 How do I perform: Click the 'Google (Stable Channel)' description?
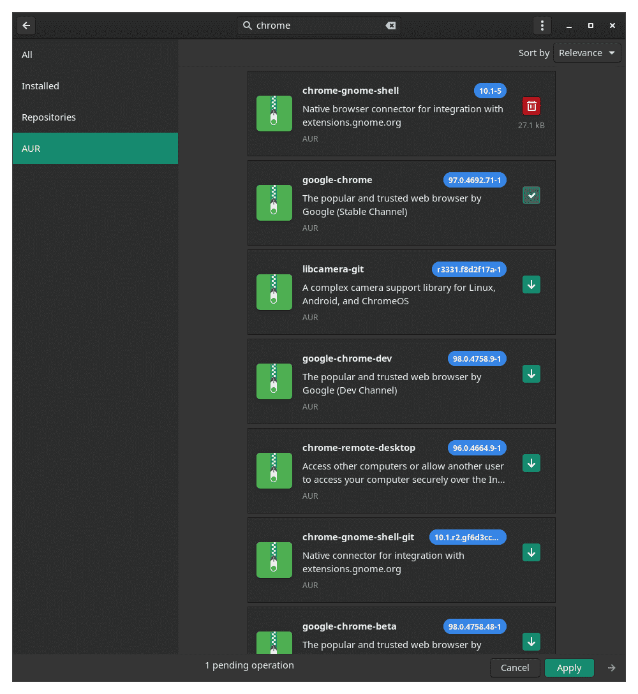coord(355,212)
